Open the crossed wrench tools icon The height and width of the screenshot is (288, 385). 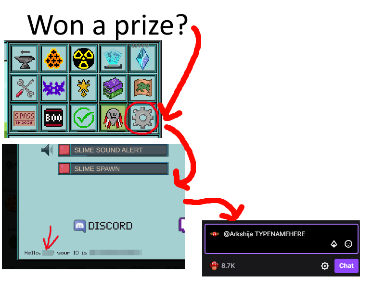point(25,88)
